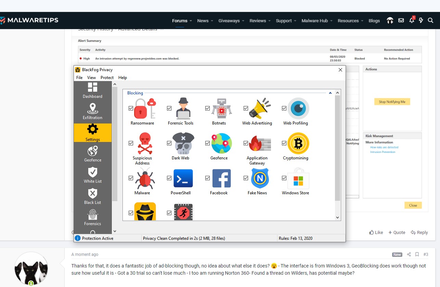Toggle the PowerShell blocking checkbox
Screen dimensions: 440x287
(x=169, y=178)
